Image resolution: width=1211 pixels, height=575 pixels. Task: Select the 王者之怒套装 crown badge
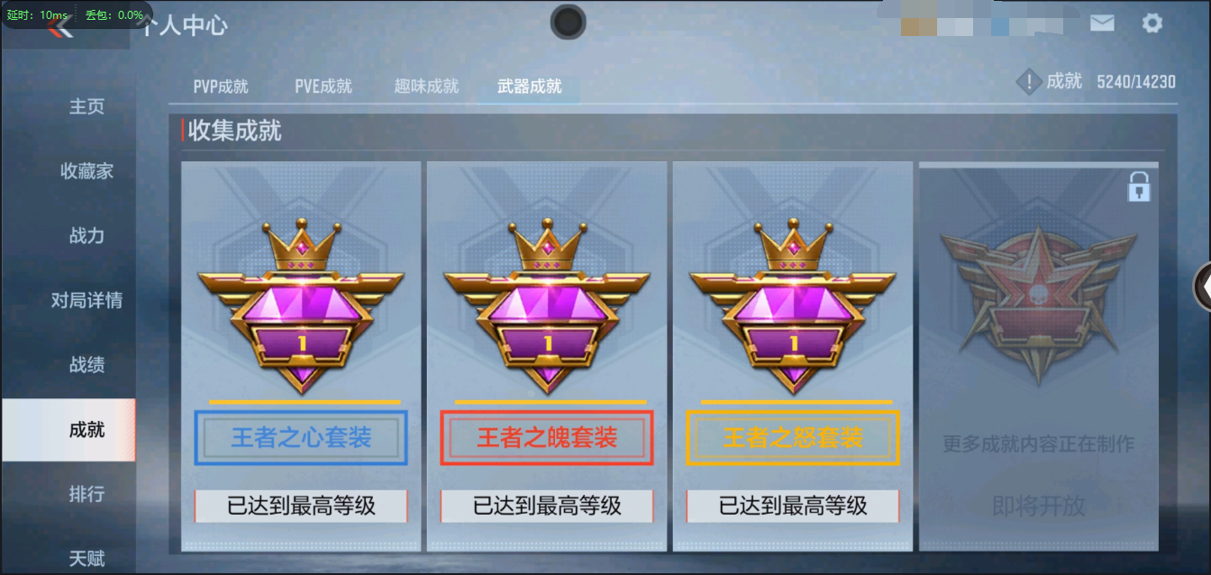click(x=793, y=306)
